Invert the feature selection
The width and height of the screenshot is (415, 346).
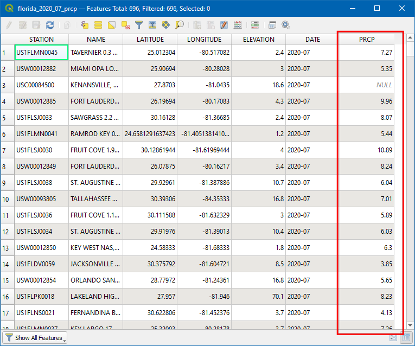click(x=112, y=25)
